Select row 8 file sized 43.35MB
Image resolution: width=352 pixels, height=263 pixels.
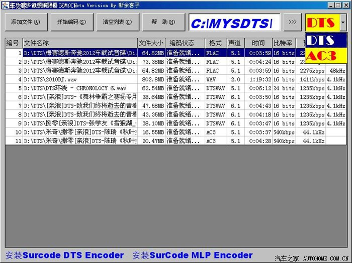coord(80,114)
